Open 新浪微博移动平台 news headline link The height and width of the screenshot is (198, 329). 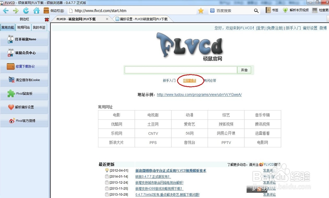tap(171, 170)
